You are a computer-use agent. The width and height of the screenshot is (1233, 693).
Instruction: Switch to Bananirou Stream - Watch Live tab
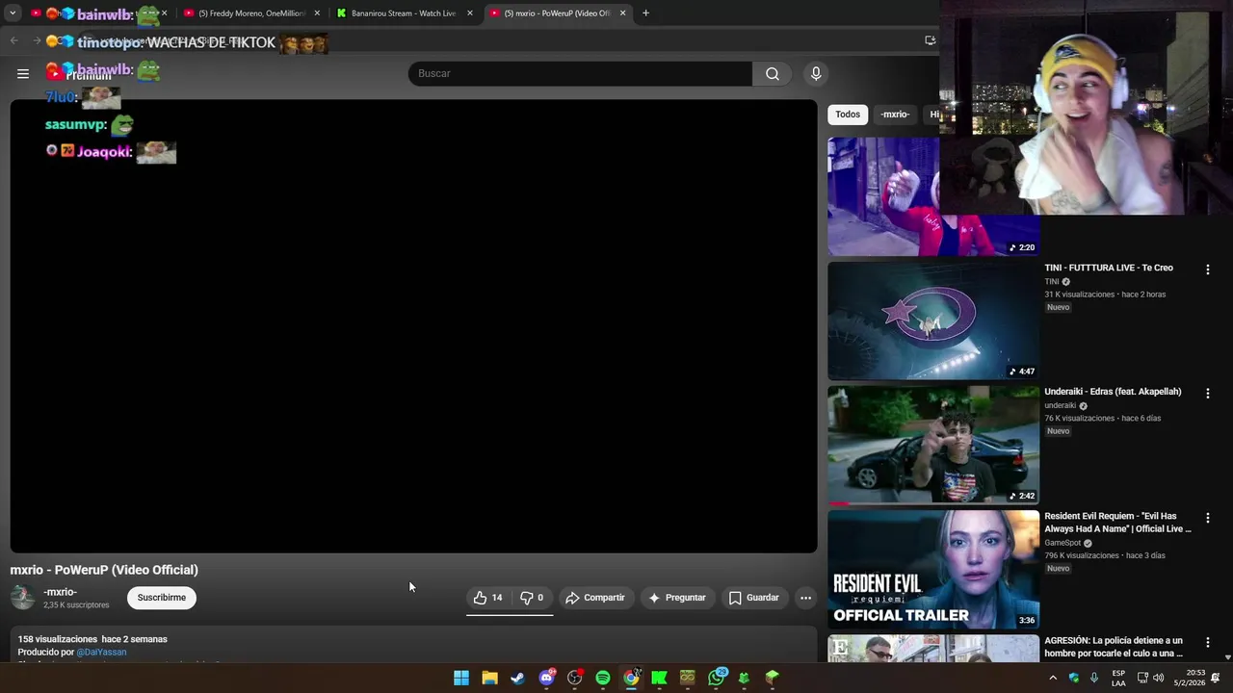(x=403, y=13)
